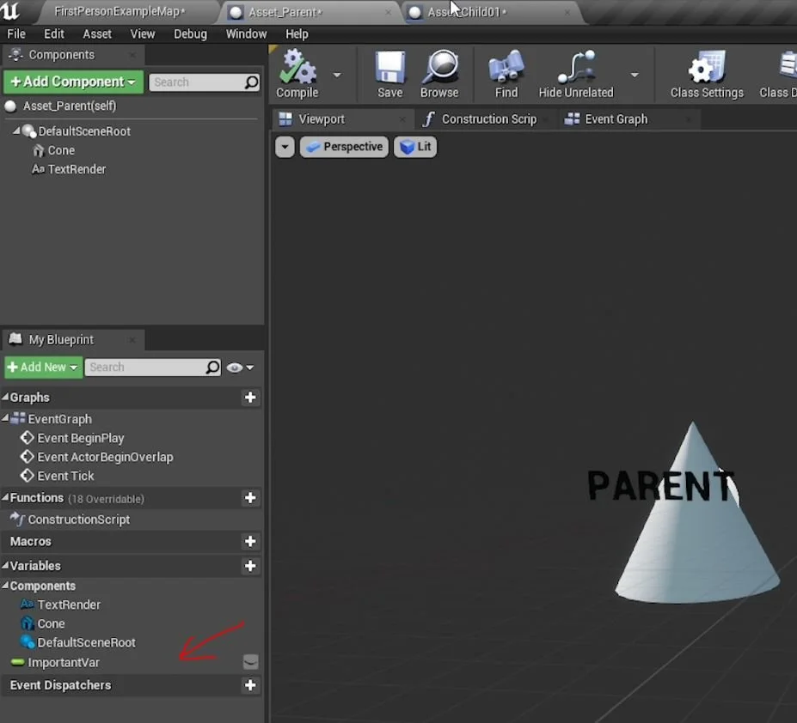The image size is (797, 723).
Task: Open Class Settings
Action: click(x=706, y=73)
